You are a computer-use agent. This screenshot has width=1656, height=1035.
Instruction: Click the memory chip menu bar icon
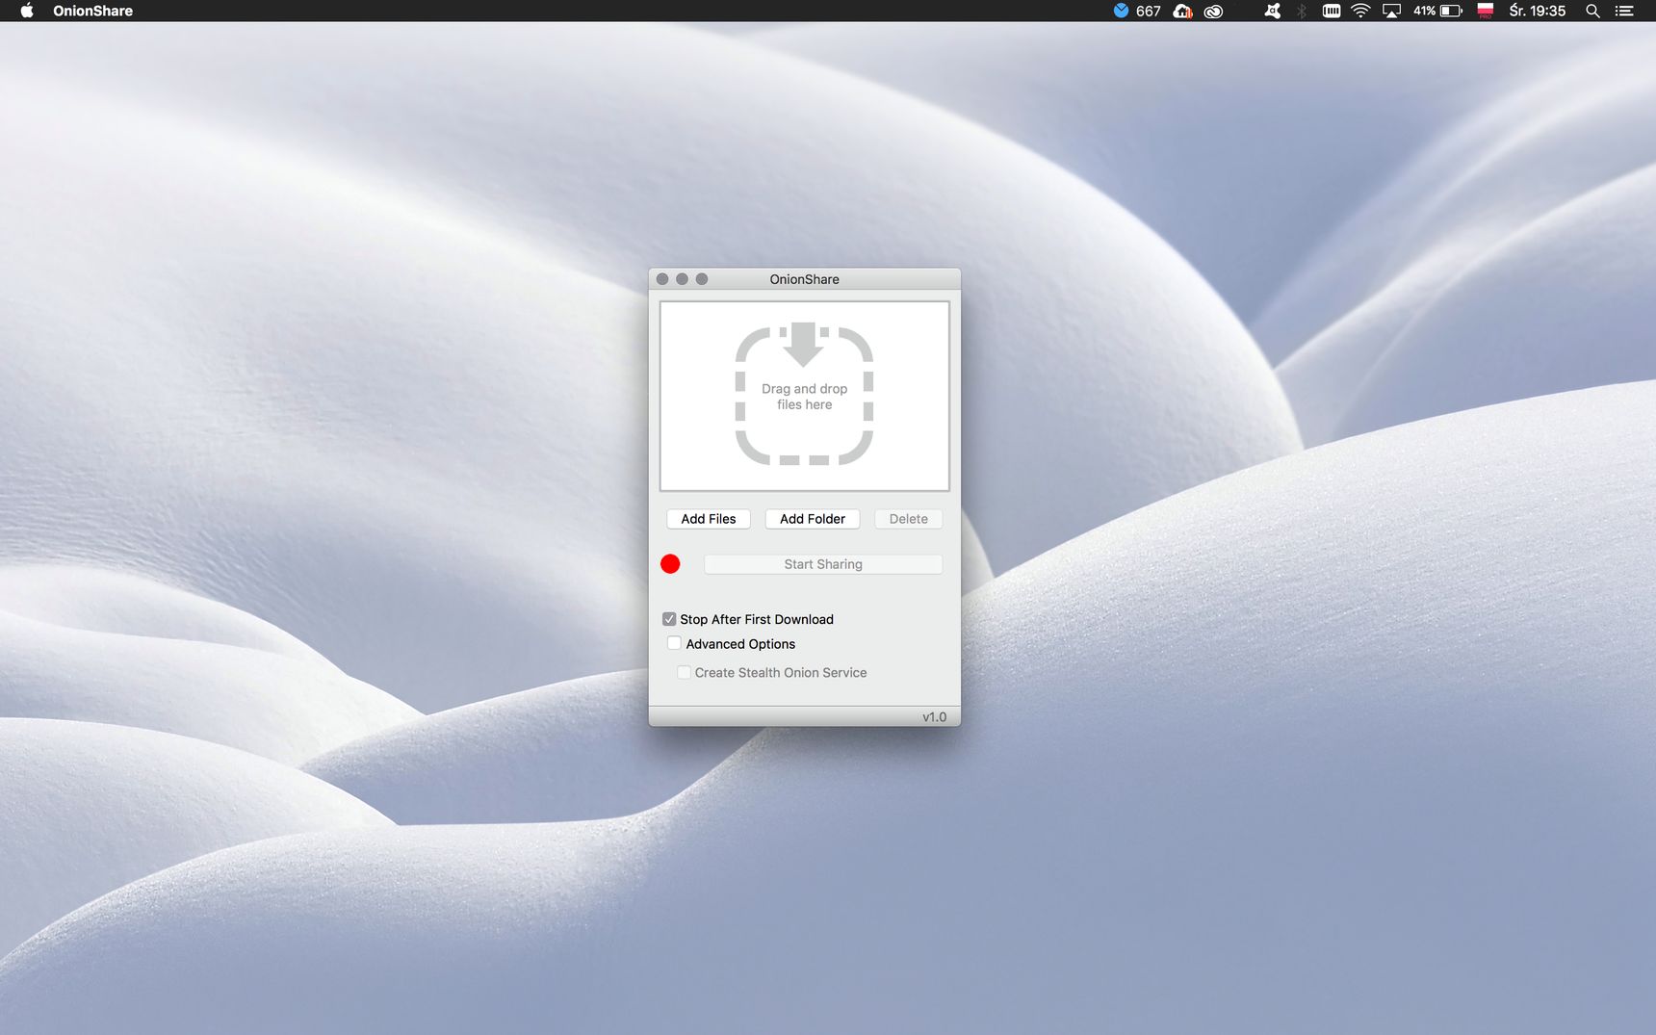1332,11
